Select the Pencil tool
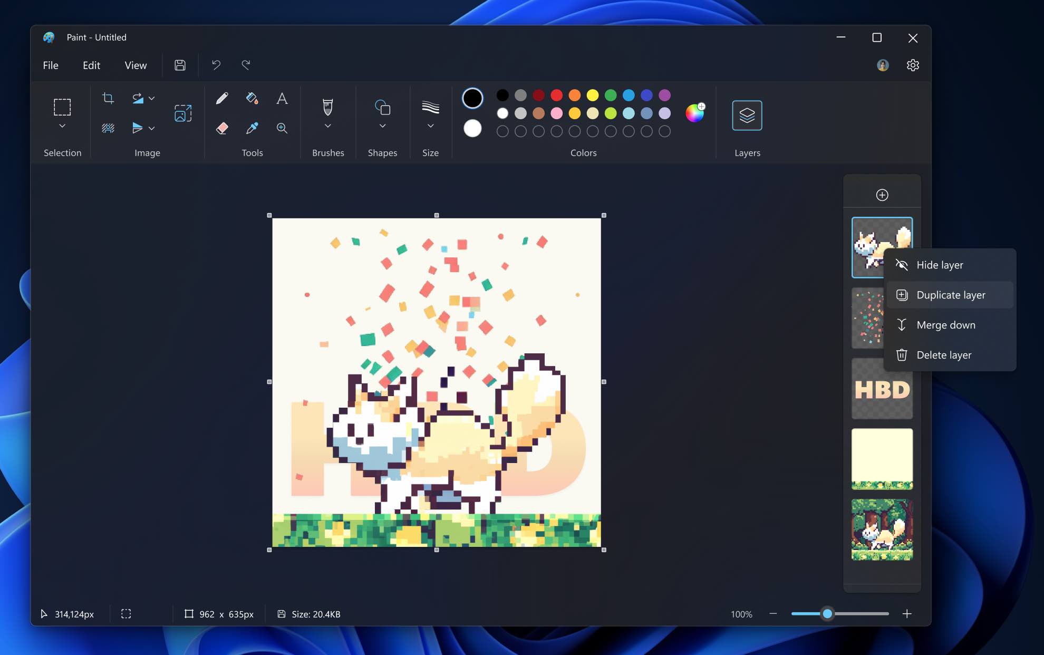Viewport: 1044px width, 655px height. pyautogui.click(x=222, y=98)
